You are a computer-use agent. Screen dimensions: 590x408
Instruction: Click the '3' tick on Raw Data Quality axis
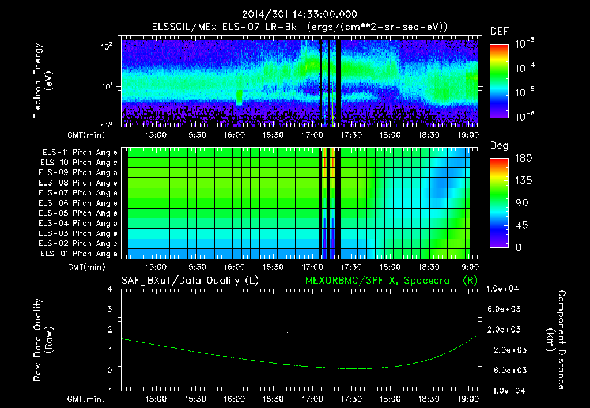(110, 309)
